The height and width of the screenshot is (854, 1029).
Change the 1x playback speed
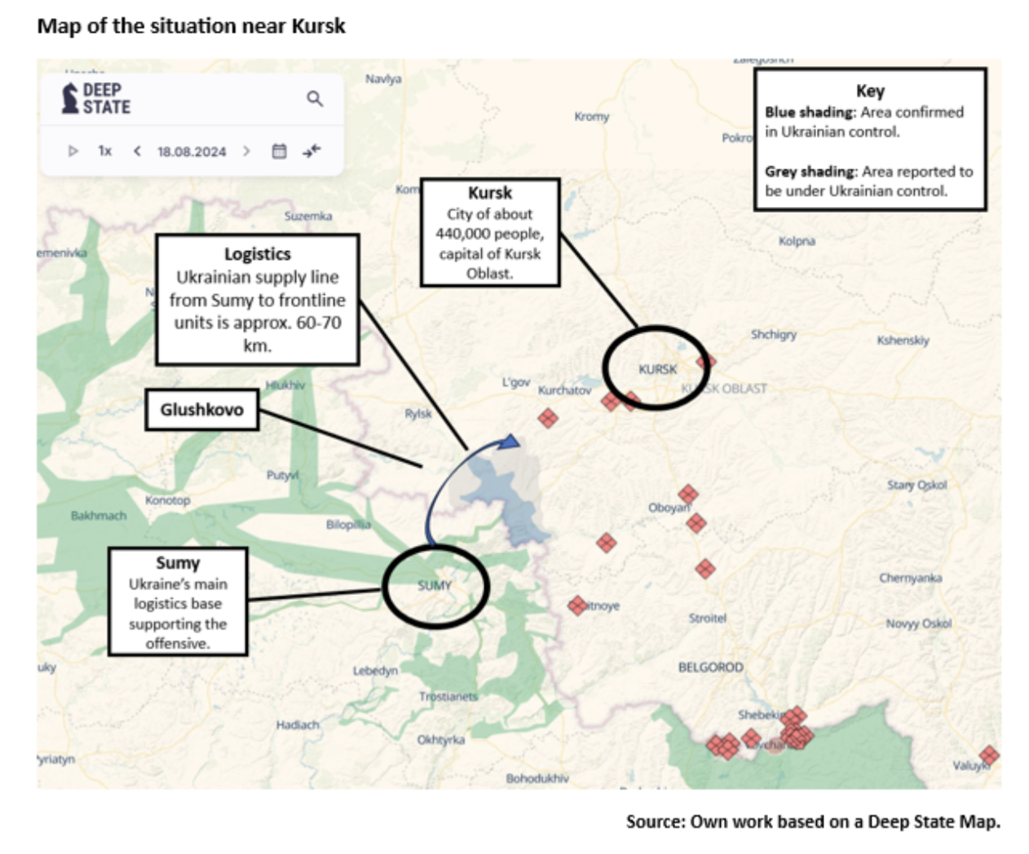pos(104,151)
